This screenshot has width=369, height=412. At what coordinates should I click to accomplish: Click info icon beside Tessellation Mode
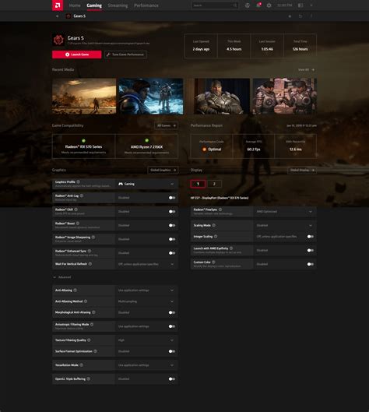(x=81, y=365)
